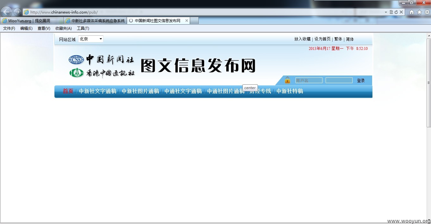This screenshot has width=431, height=224.
Task: Switch to 繁体 Chinese
Action: pyautogui.click(x=338, y=39)
